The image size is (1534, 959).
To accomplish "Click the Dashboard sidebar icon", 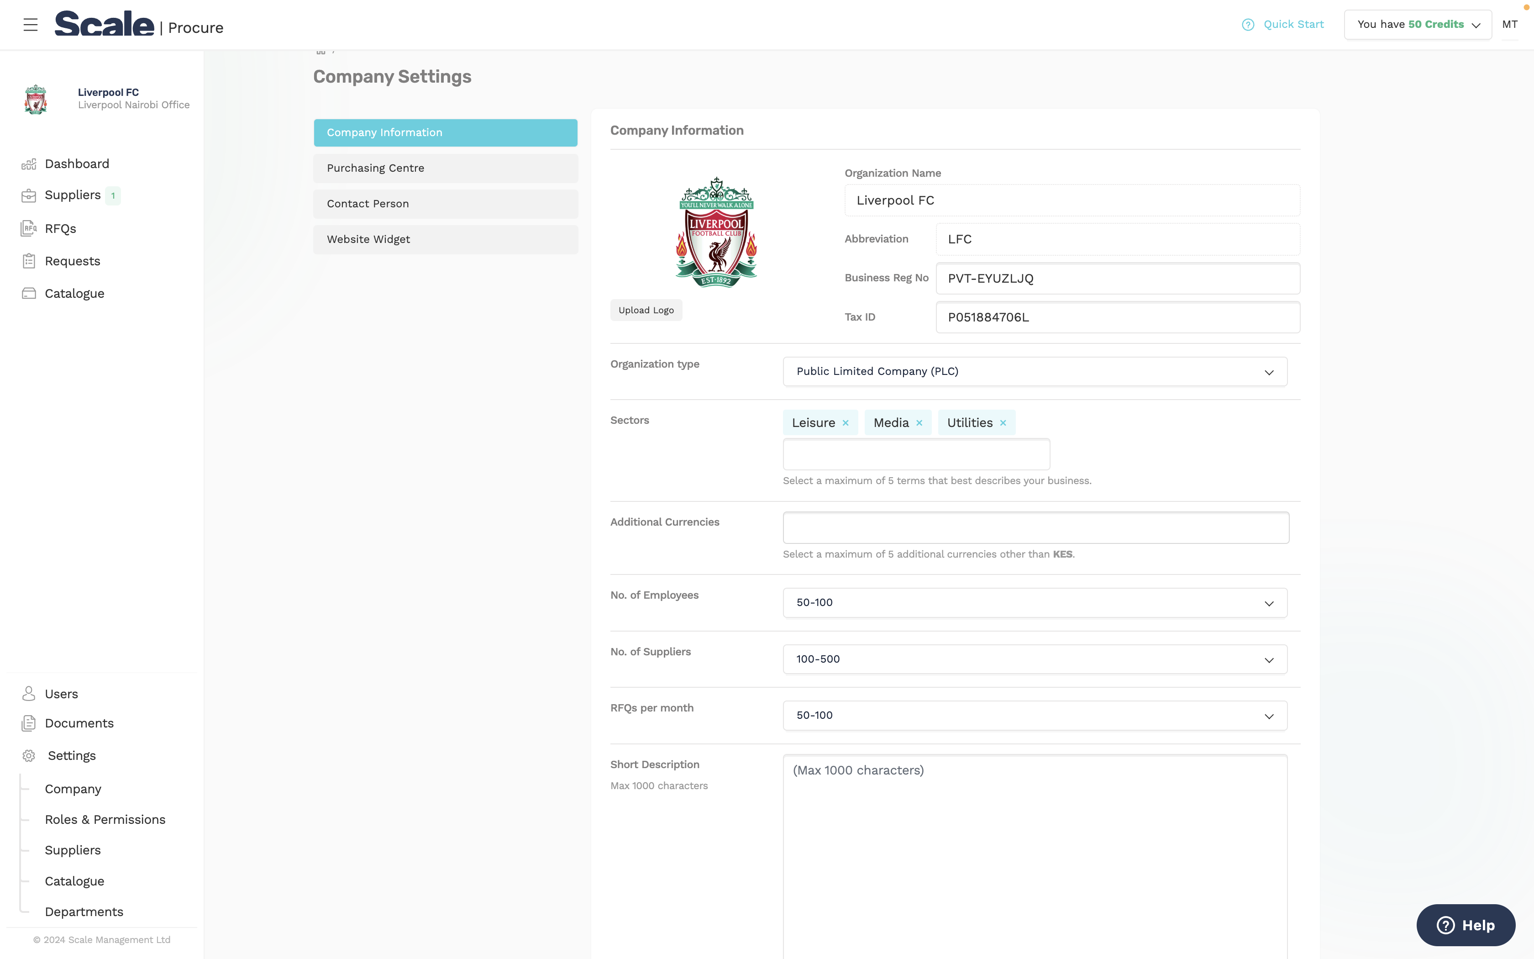I will [28, 164].
